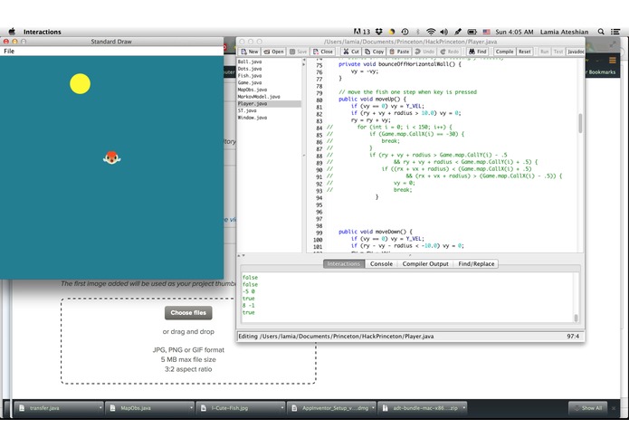
Task: Open the Notification Center list icon
Action: pos(615,32)
